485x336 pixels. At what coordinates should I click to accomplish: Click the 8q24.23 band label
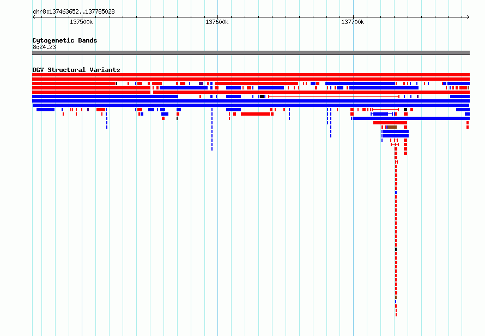pyautogui.click(x=44, y=47)
